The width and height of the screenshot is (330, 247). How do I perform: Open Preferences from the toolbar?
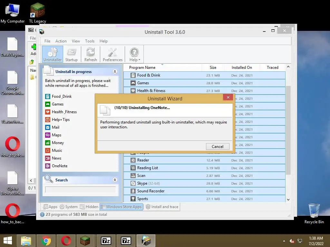(x=112, y=54)
